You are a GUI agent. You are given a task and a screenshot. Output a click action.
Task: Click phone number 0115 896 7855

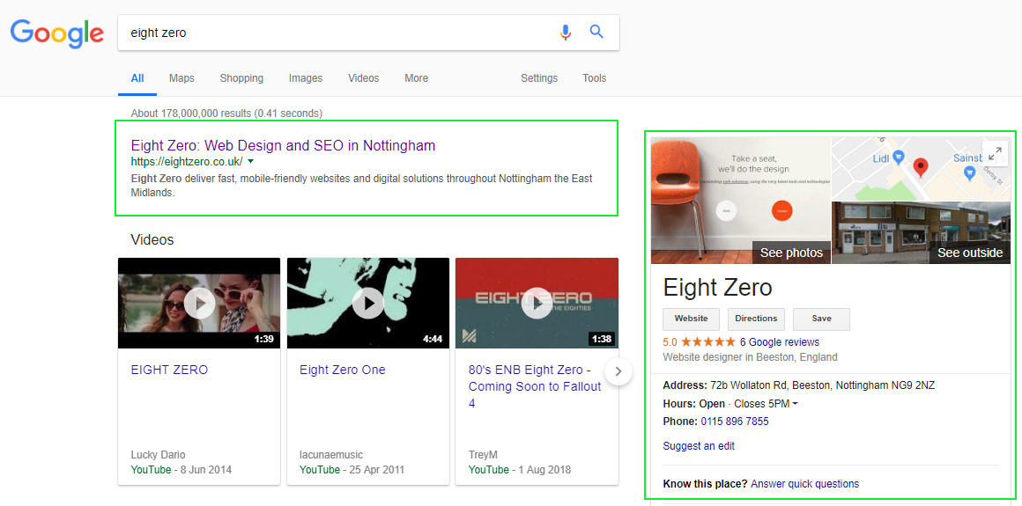735,422
